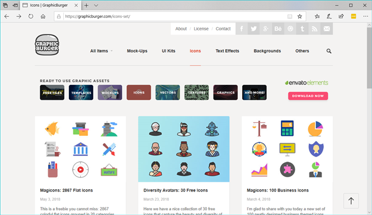372x215 pixels.
Task: Click the Icons asset tile
Action: (x=139, y=92)
